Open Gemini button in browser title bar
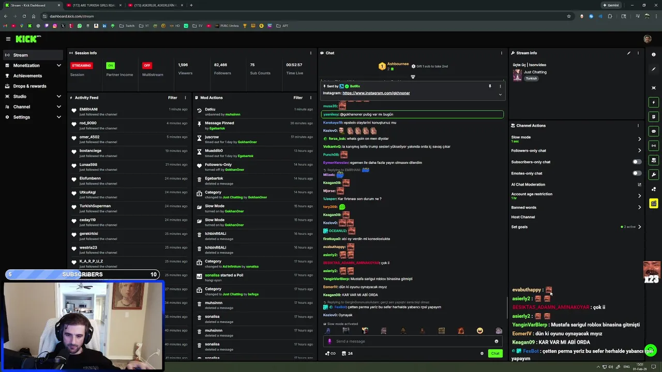This screenshot has width=662, height=372. point(611,5)
